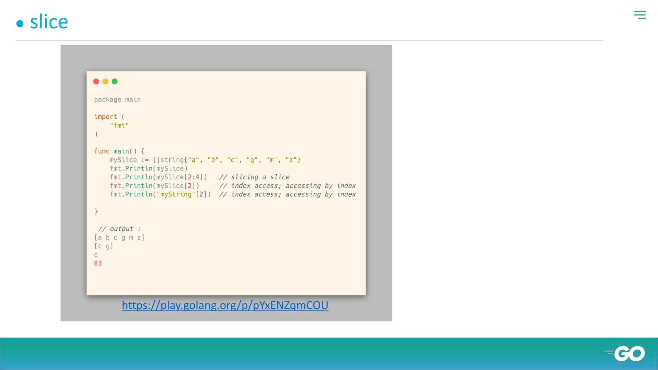This screenshot has height=370, width=658.
Task: Click the "fmt" import string
Action: (x=119, y=126)
